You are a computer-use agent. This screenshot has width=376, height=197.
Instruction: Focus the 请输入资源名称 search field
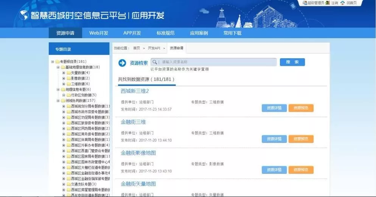[x=213, y=62]
